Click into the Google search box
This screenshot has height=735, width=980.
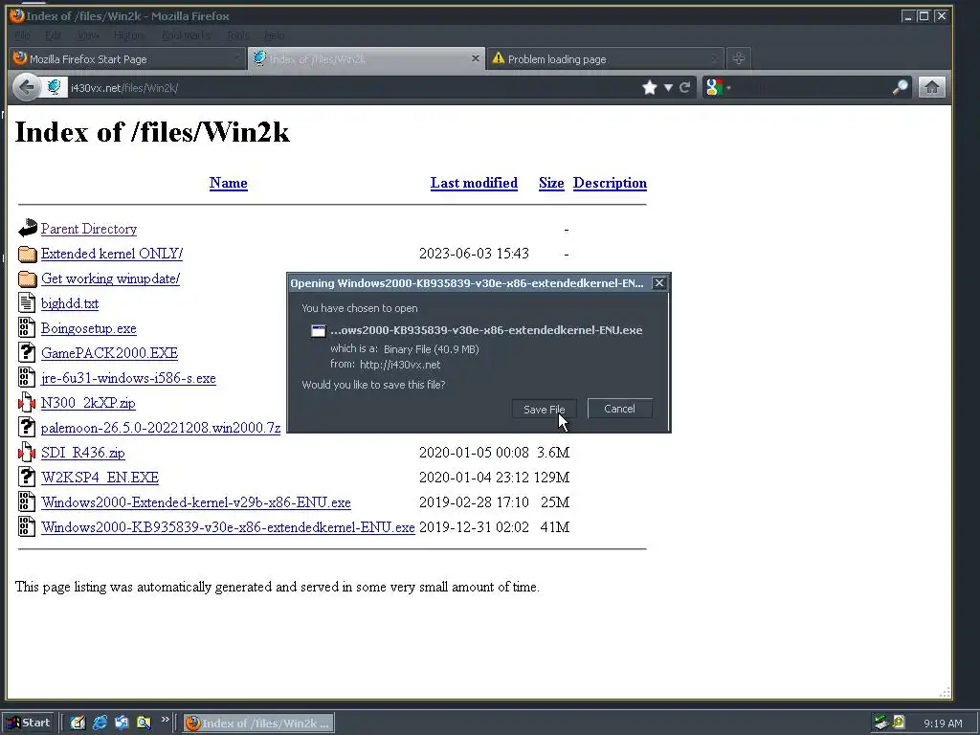(812, 87)
